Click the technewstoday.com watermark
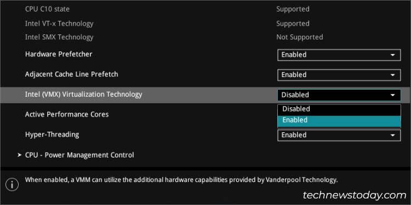 pyautogui.click(x=355, y=195)
